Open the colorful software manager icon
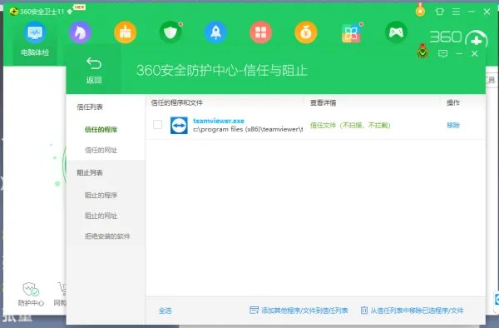This screenshot has height=328, width=499. click(351, 32)
